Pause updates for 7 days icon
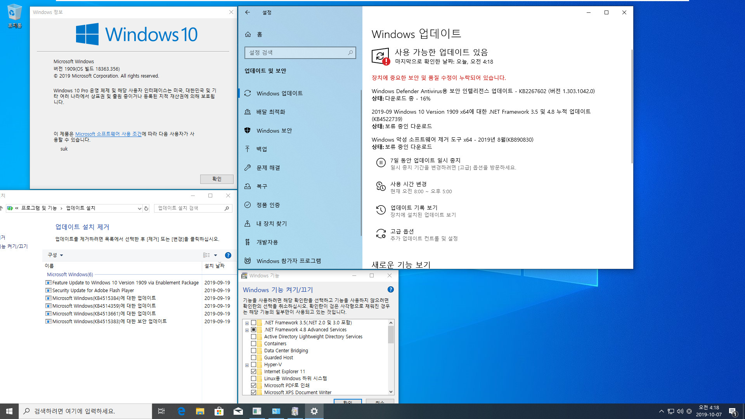 click(381, 163)
